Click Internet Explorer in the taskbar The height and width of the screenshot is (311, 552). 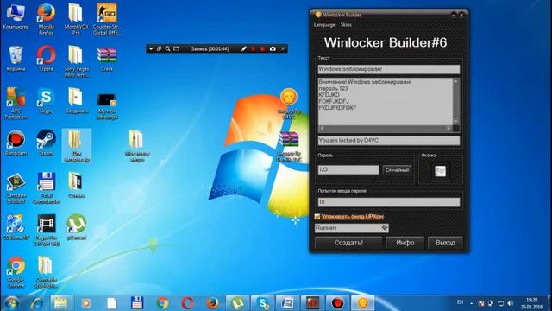[x=37, y=303]
